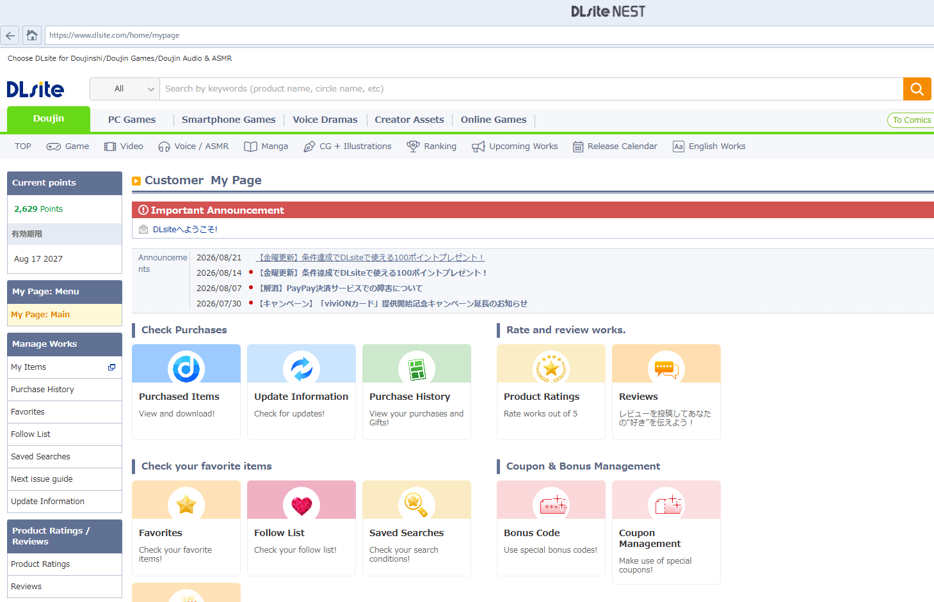Open the Product Ratings star medal icon

tap(551, 368)
